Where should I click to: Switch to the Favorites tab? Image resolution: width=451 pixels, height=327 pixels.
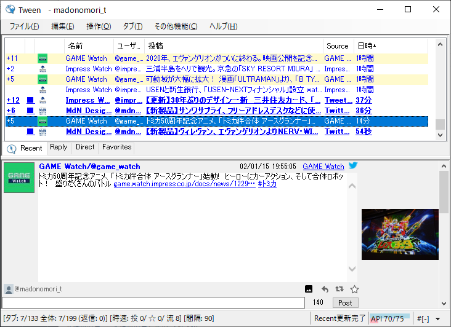click(x=117, y=147)
